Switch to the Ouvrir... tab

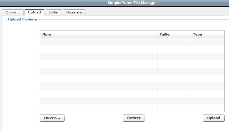coord(13,12)
